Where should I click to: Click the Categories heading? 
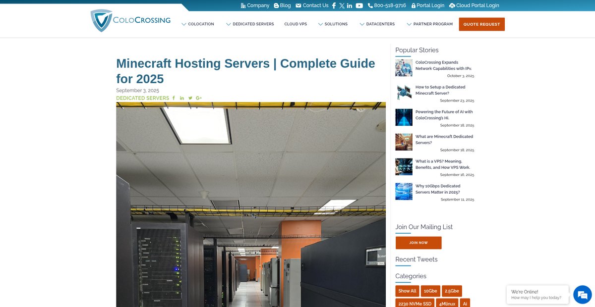tap(411, 276)
